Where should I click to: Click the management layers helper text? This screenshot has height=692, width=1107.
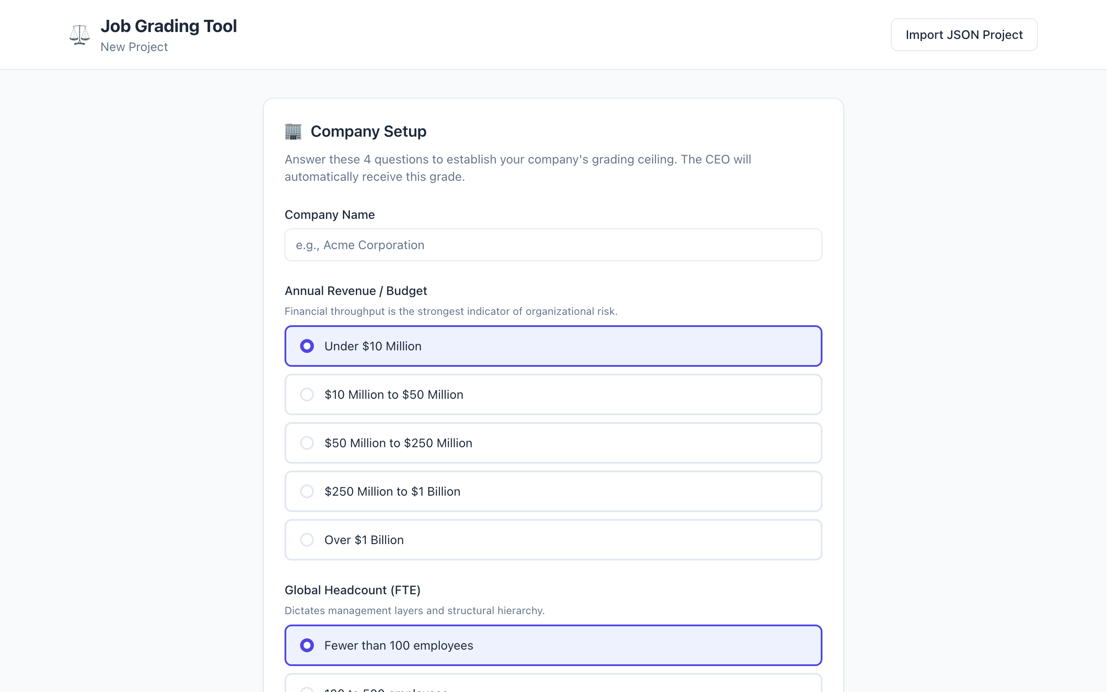pyautogui.click(x=414, y=611)
